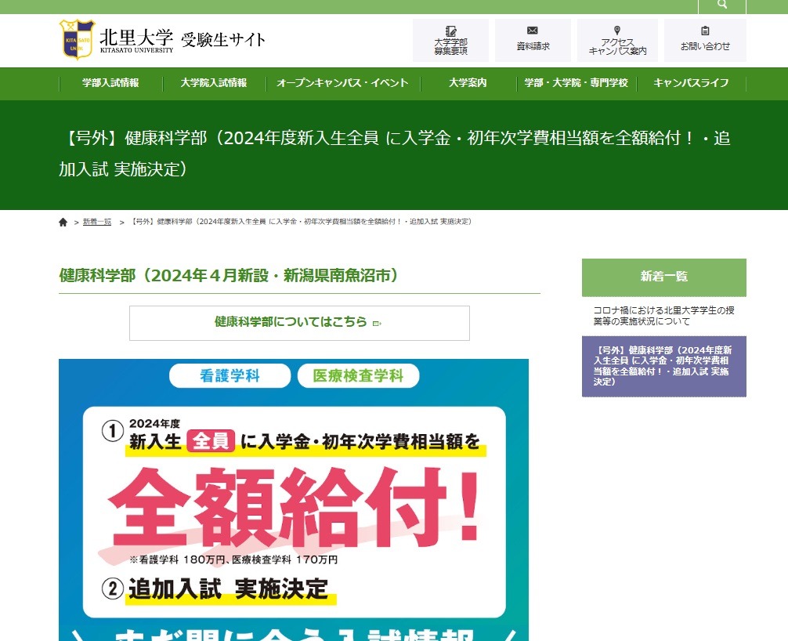Open the search magnifier icon
This screenshot has height=641, width=788.
coord(721,5)
